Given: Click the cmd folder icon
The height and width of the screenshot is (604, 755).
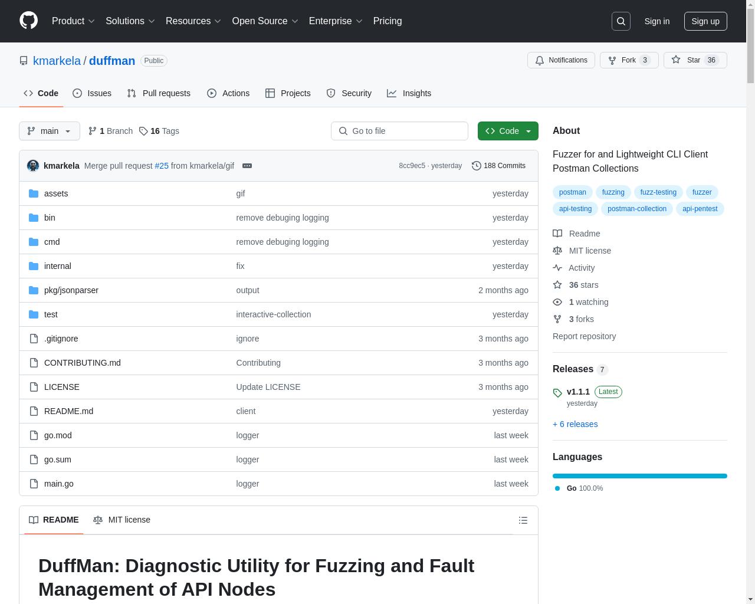Looking at the screenshot, I should 34,242.
